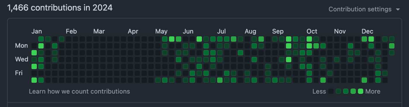This screenshot has width=409, height=107.
Task: Select the second-darkest legend swatch
Action: 338,91
